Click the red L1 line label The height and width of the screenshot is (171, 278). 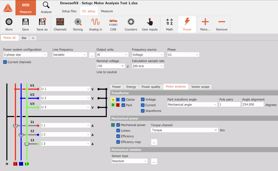click(15, 164)
